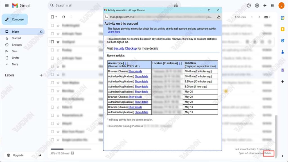Open Contacts in side panel

click(x=282, y=52)
